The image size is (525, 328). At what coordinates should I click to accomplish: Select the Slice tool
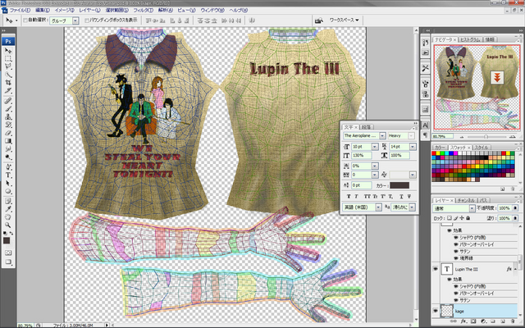tap(8, 91)
